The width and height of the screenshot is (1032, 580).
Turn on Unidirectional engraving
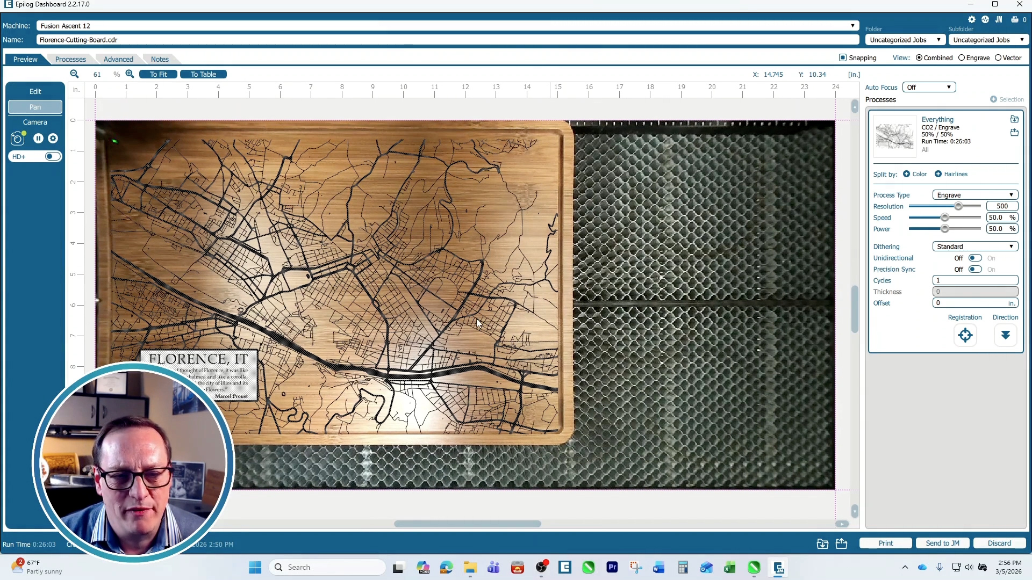(x=974, y=258)
